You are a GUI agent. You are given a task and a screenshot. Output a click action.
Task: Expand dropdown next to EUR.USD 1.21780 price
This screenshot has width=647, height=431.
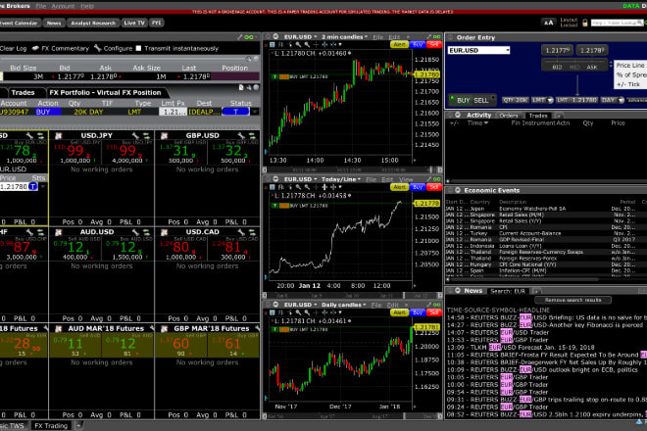[x=42, y=187]
